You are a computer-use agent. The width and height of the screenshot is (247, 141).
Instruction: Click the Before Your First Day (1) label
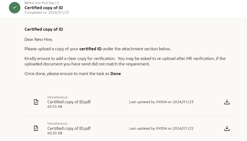pyautogui.click(x=42, y=3)
